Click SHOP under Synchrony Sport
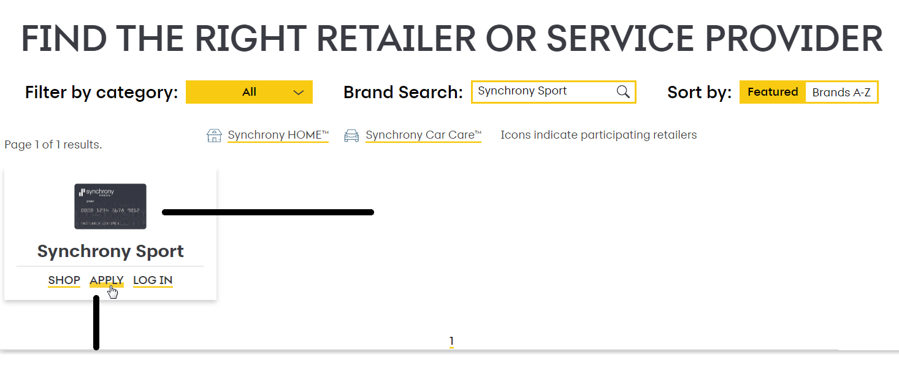 coord(64,280)
